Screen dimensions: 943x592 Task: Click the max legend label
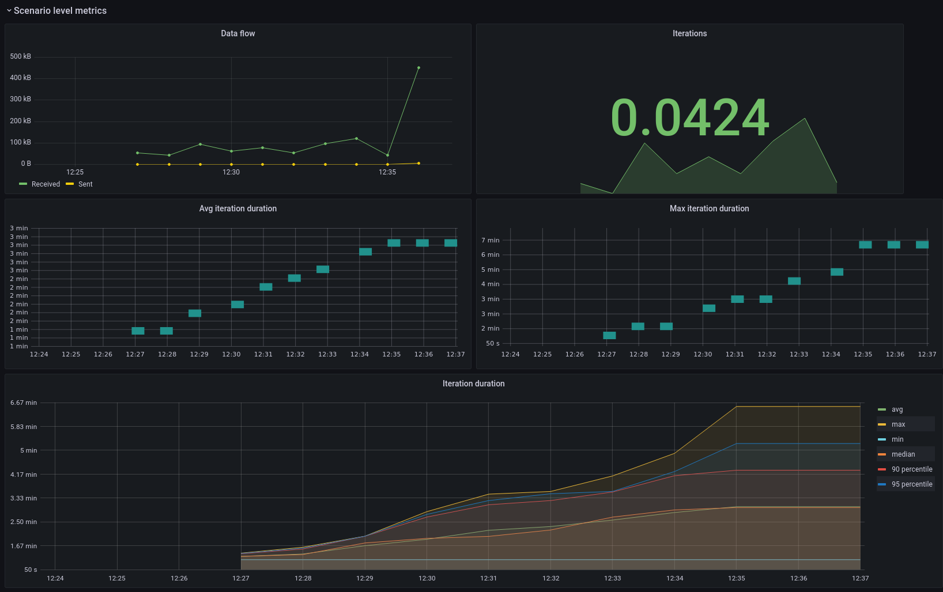point(898,424)
